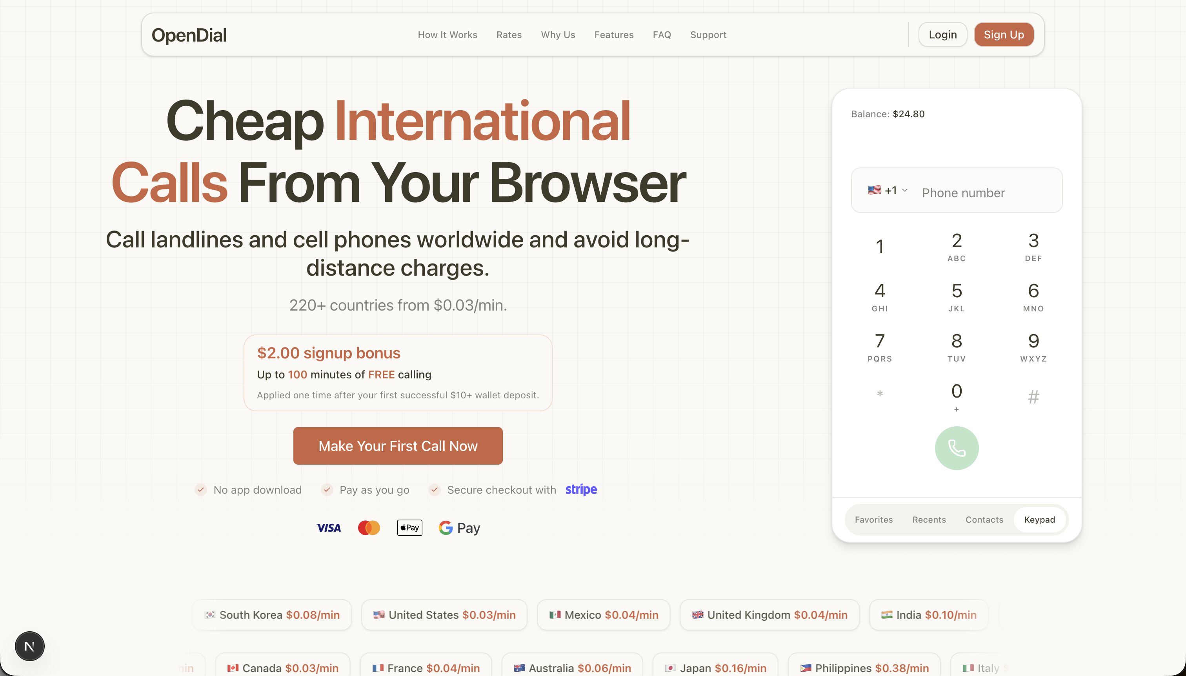Select the United Kingdom rate chip

pyautogui.click(x=769, y=615)
